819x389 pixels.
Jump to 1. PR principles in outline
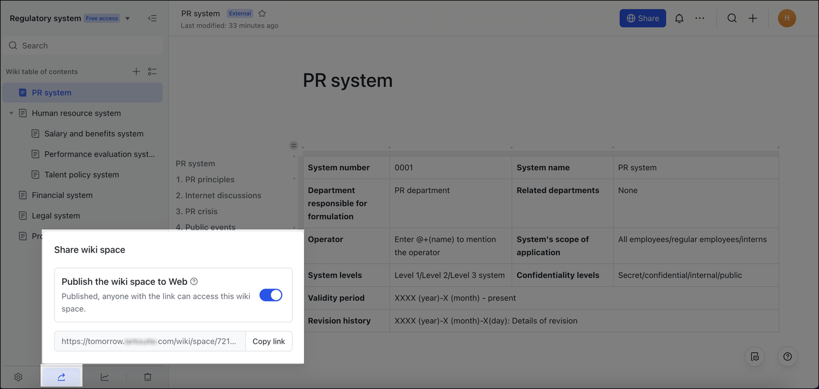205,180
